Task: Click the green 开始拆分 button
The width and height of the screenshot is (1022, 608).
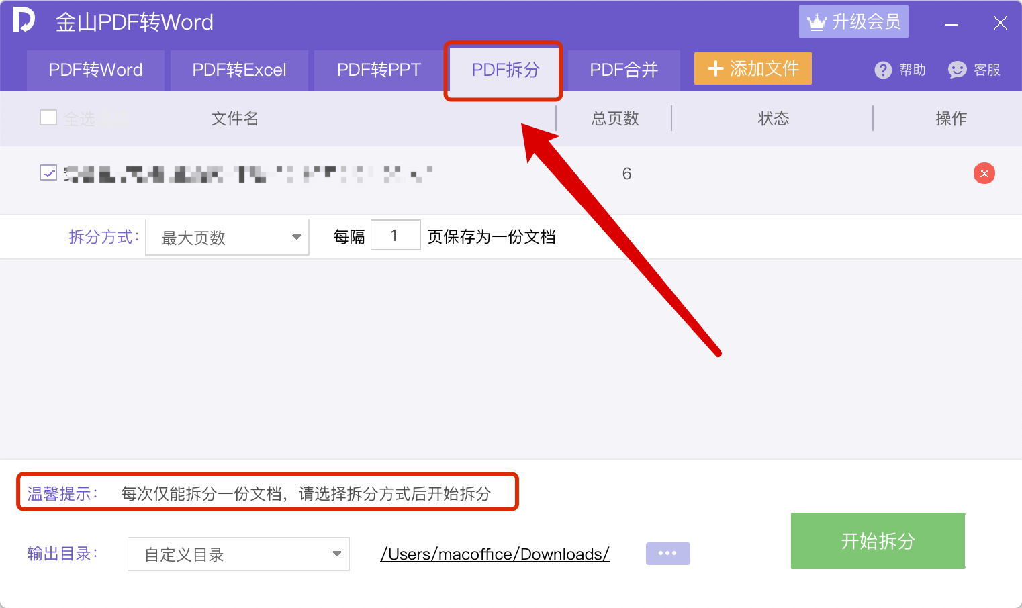Action: pyautogui.click(x=878, y=541)
